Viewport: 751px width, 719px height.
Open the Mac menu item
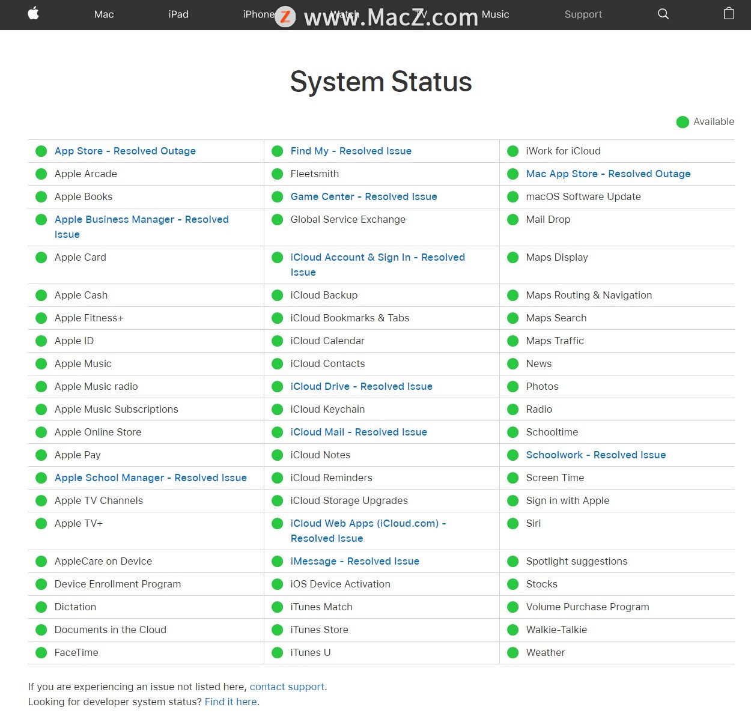coord(104,14)
